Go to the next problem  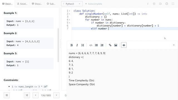[56, 95]
